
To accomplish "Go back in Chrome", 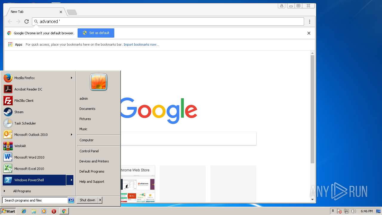I will point(10,21).
